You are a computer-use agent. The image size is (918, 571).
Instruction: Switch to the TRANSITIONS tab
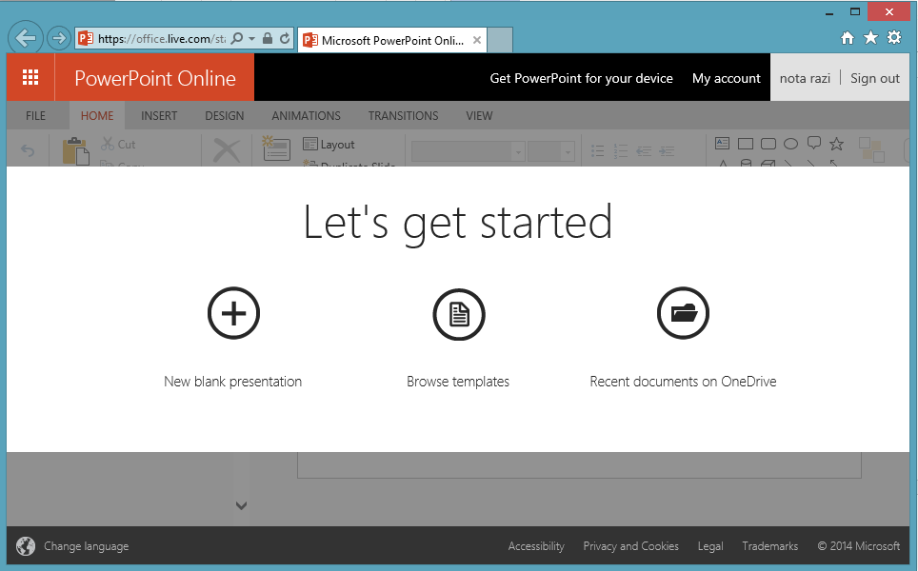point(404,116)
